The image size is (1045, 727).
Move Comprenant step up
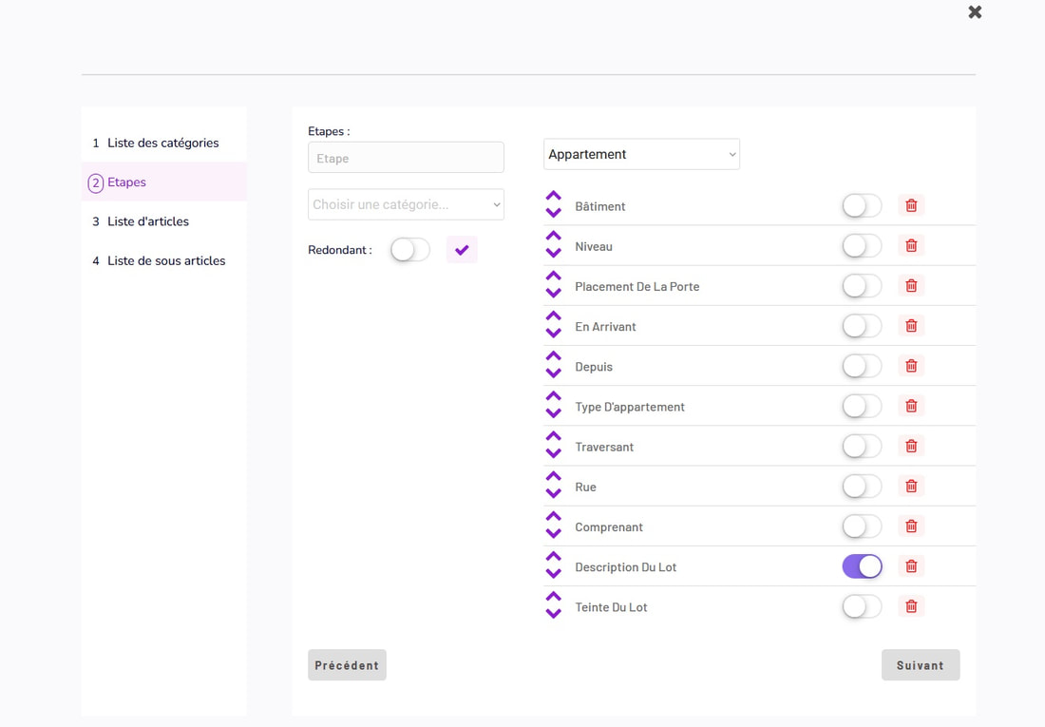tap(554, 517)
